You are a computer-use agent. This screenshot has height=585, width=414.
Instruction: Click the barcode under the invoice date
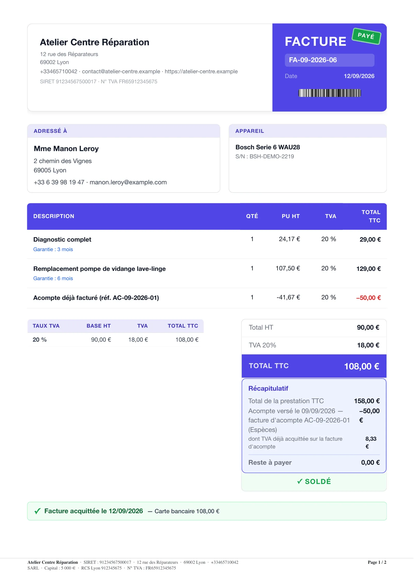[x=329, y=93]
